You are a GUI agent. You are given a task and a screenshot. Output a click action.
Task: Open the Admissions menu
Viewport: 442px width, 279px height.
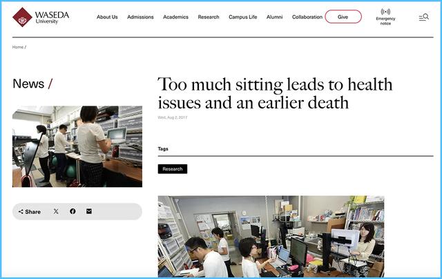140,17
